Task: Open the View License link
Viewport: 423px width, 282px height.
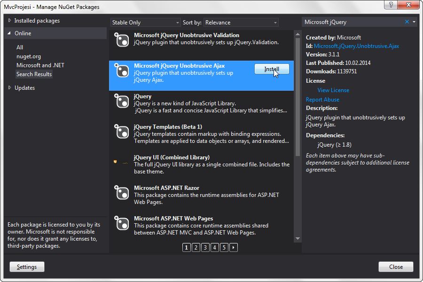Action: tap(333, 90)
